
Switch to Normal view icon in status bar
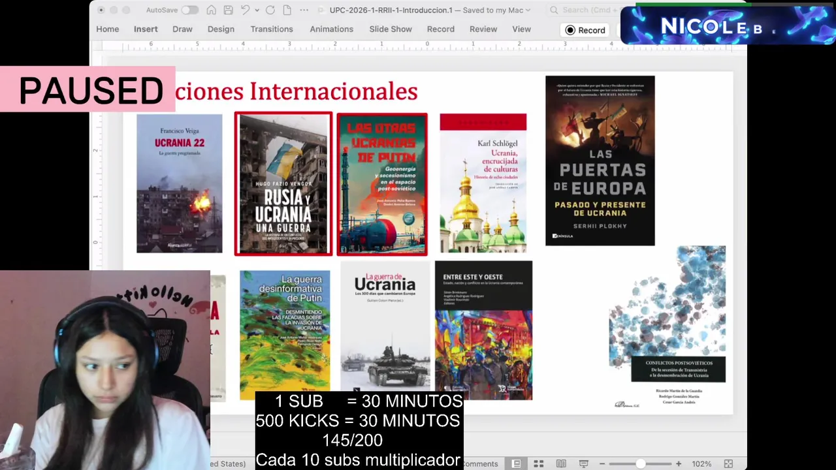pos(516,463)
